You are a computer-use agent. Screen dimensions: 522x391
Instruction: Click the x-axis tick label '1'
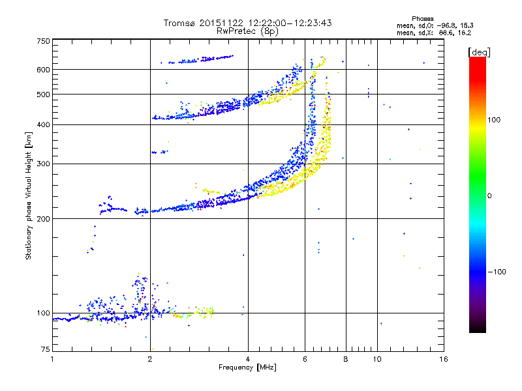52,359
